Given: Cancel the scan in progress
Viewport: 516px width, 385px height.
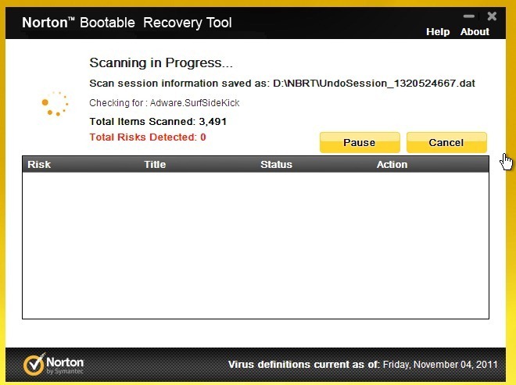Looking at the screenshot, I should click(x=446, y=142).
